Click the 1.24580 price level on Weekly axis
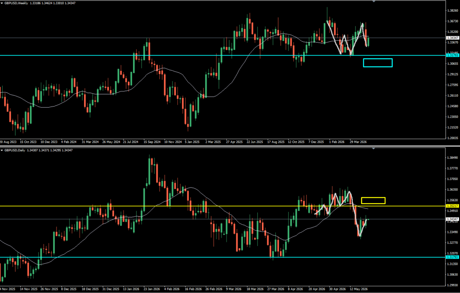The image size is (460, 293). (x=452, y=106)
